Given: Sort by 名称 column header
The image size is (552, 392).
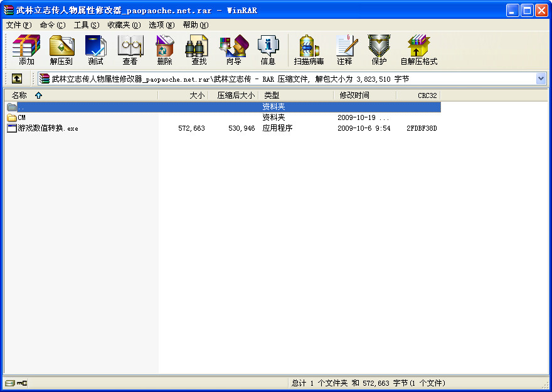Looking at the screenshot, I should click(x=81, y=95).
